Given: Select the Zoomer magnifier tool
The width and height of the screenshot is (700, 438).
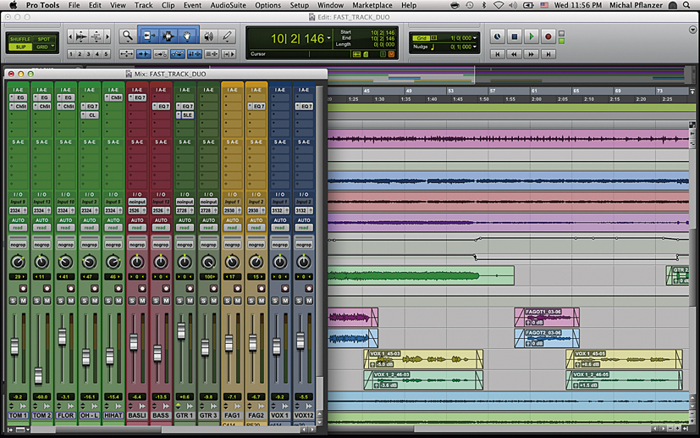Looking at the screenshot, I should 128,36.
